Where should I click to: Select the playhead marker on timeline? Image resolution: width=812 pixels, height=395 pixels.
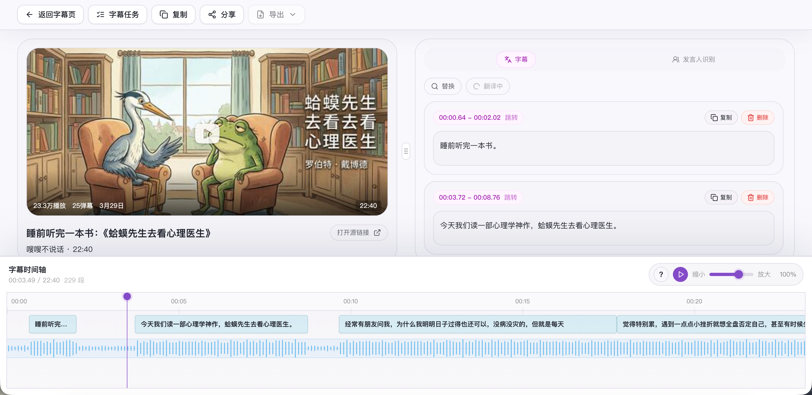(x=127, y=296)
